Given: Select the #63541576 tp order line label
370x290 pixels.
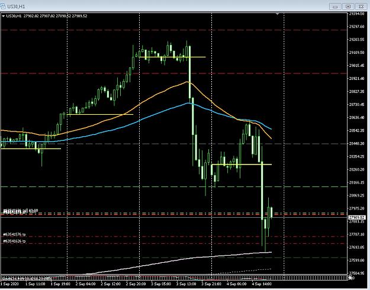Looking at the screenshot, I should pos(14,234).
